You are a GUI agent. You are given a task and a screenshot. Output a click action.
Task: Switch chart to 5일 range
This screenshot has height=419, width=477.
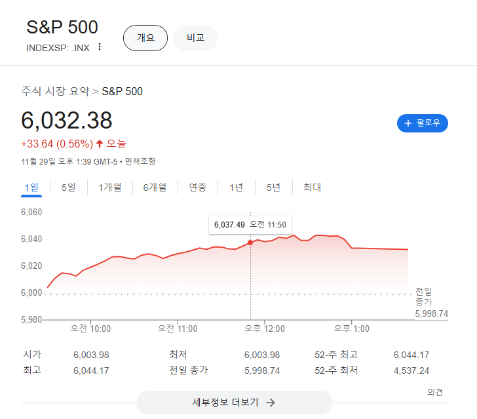pos(68,188)
